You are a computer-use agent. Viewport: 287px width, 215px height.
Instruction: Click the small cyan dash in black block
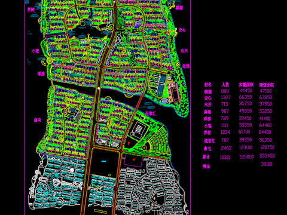point(103,161)
